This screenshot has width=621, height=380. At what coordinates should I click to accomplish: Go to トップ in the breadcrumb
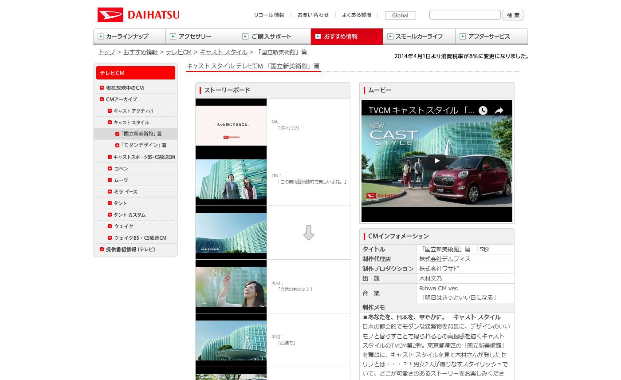pyautogui.click(x=106, y=52)
